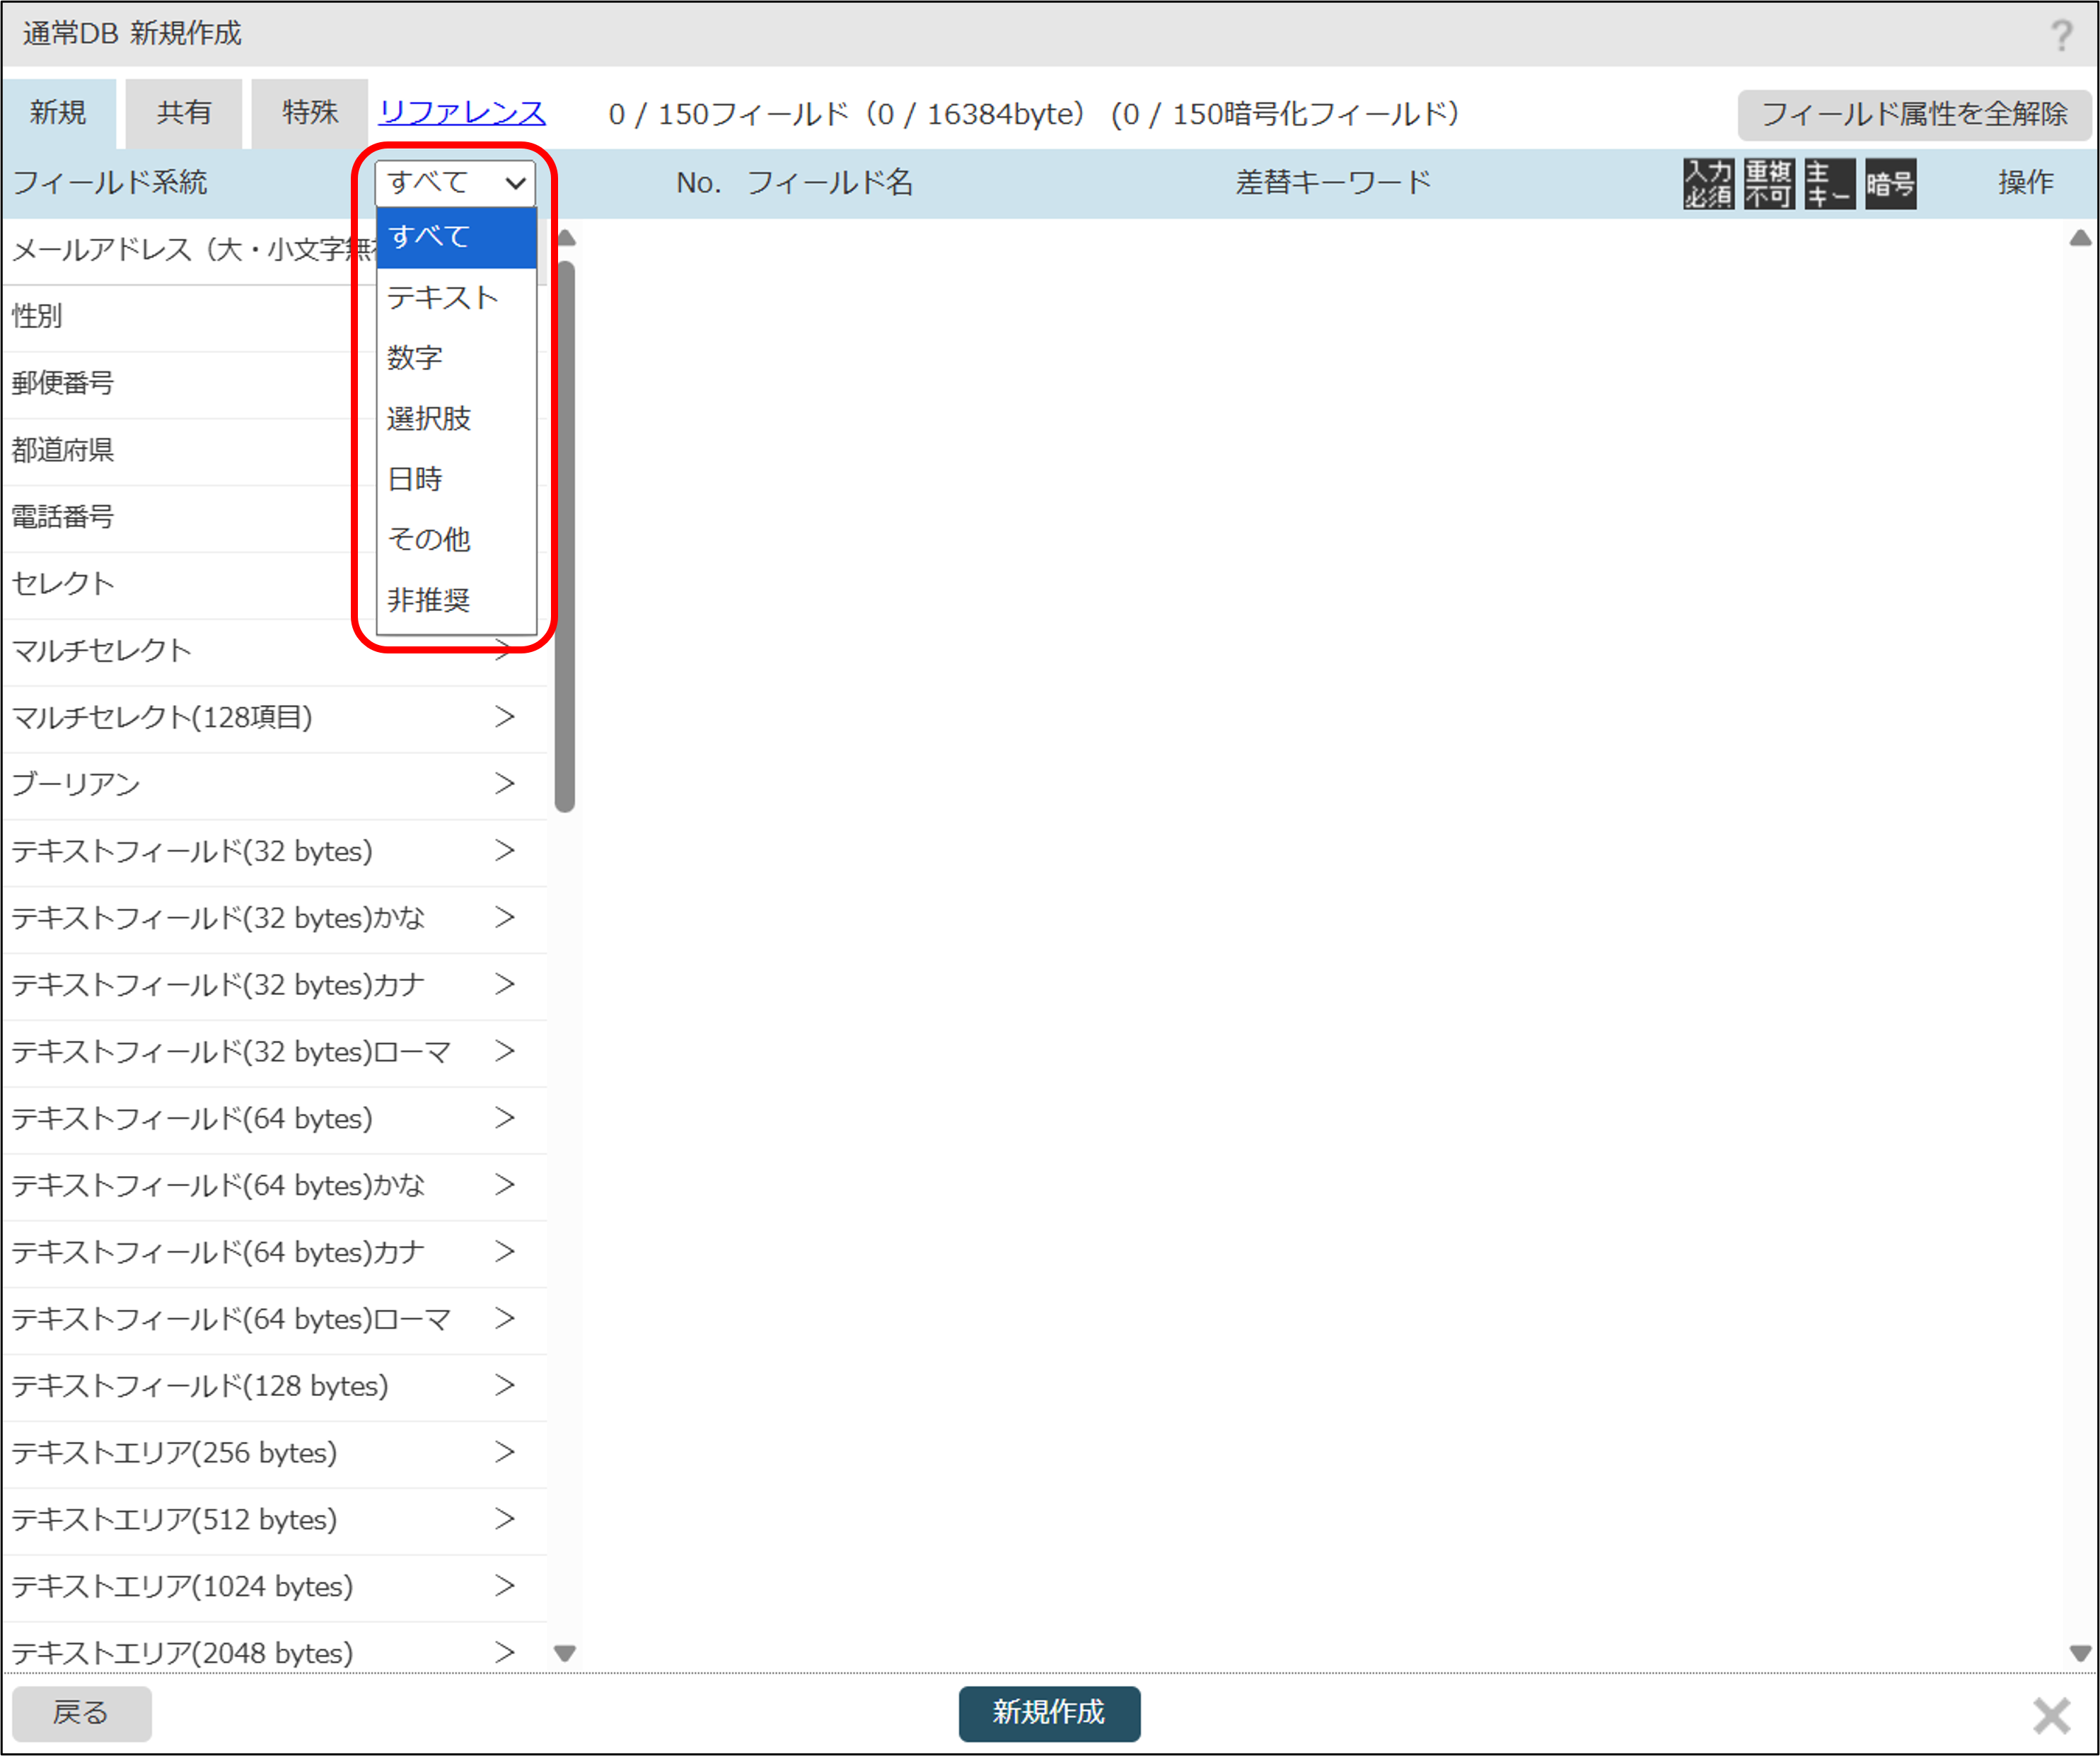Screen dimensions: 2100x1756
Task: Click the X close icon at bottom right
Action: point(2051,1715)
